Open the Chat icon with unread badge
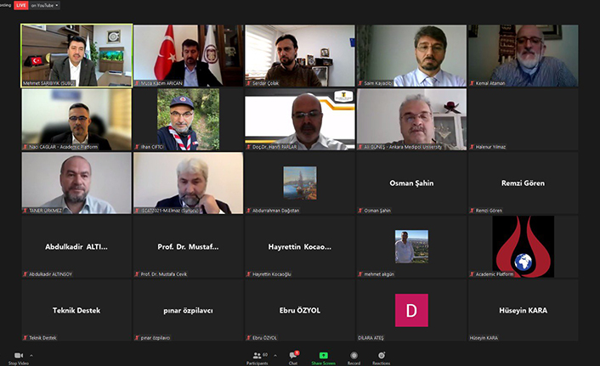This screenshot has height=366, width=600. pos(293,355)
